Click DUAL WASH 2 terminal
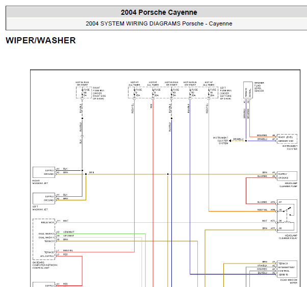 (46, 233)
